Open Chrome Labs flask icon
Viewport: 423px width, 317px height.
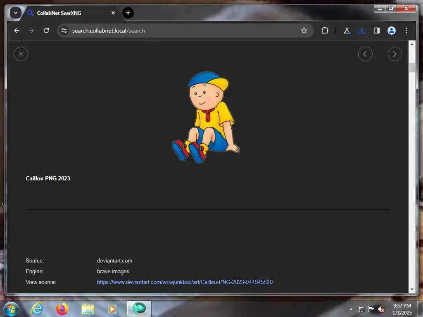[347, 31]
